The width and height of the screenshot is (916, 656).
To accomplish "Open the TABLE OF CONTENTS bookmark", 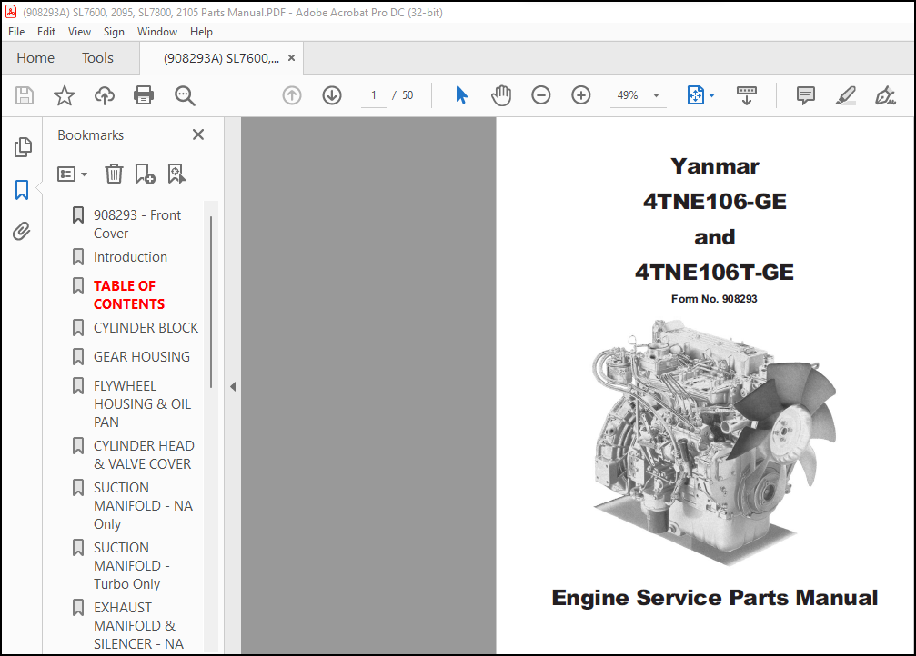I will tap(128, 294).
